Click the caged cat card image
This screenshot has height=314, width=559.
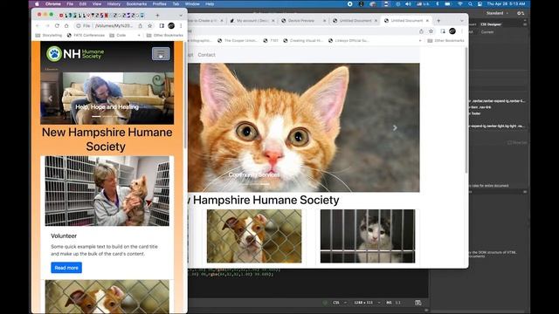click(368, 236)
